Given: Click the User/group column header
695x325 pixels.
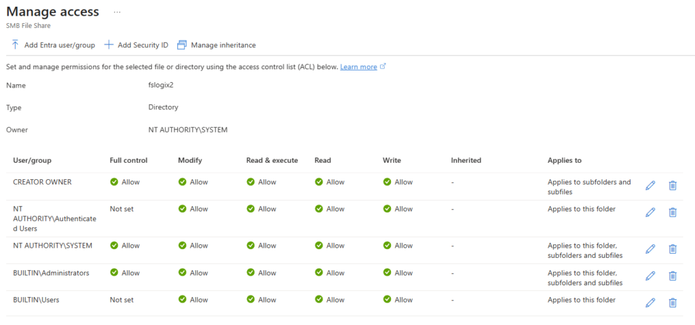Looking at the screenshot, I should click(32, 161).
